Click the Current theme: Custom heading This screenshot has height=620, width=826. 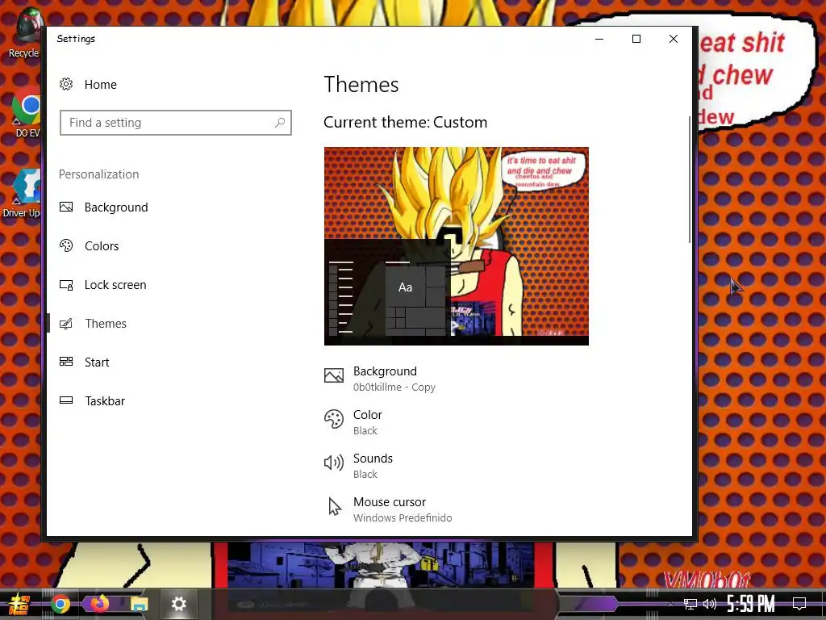coord(405,123)
